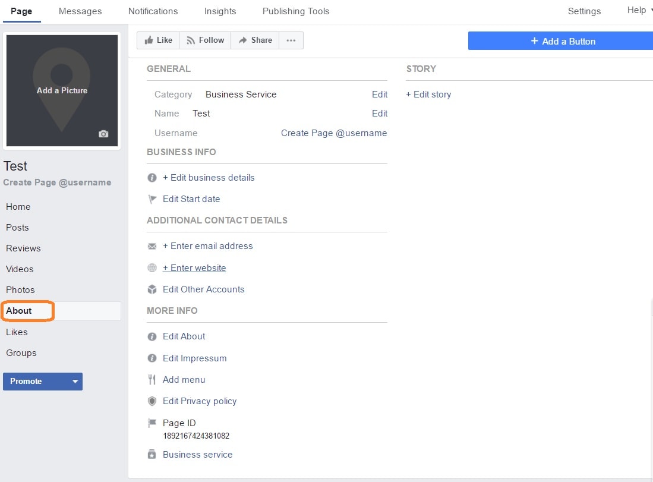Viewport: 653px width, 482px height.
Task: Click + Enter email address link
Action: pos(208,246)
